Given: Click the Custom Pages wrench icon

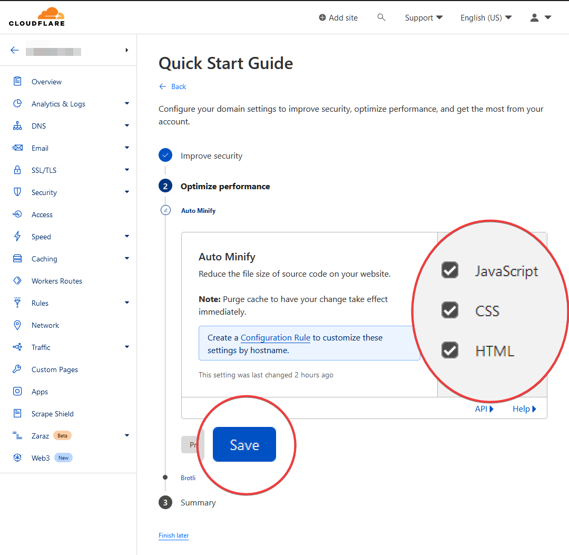Looking at the screenshot, I should [x=17, y=369].
